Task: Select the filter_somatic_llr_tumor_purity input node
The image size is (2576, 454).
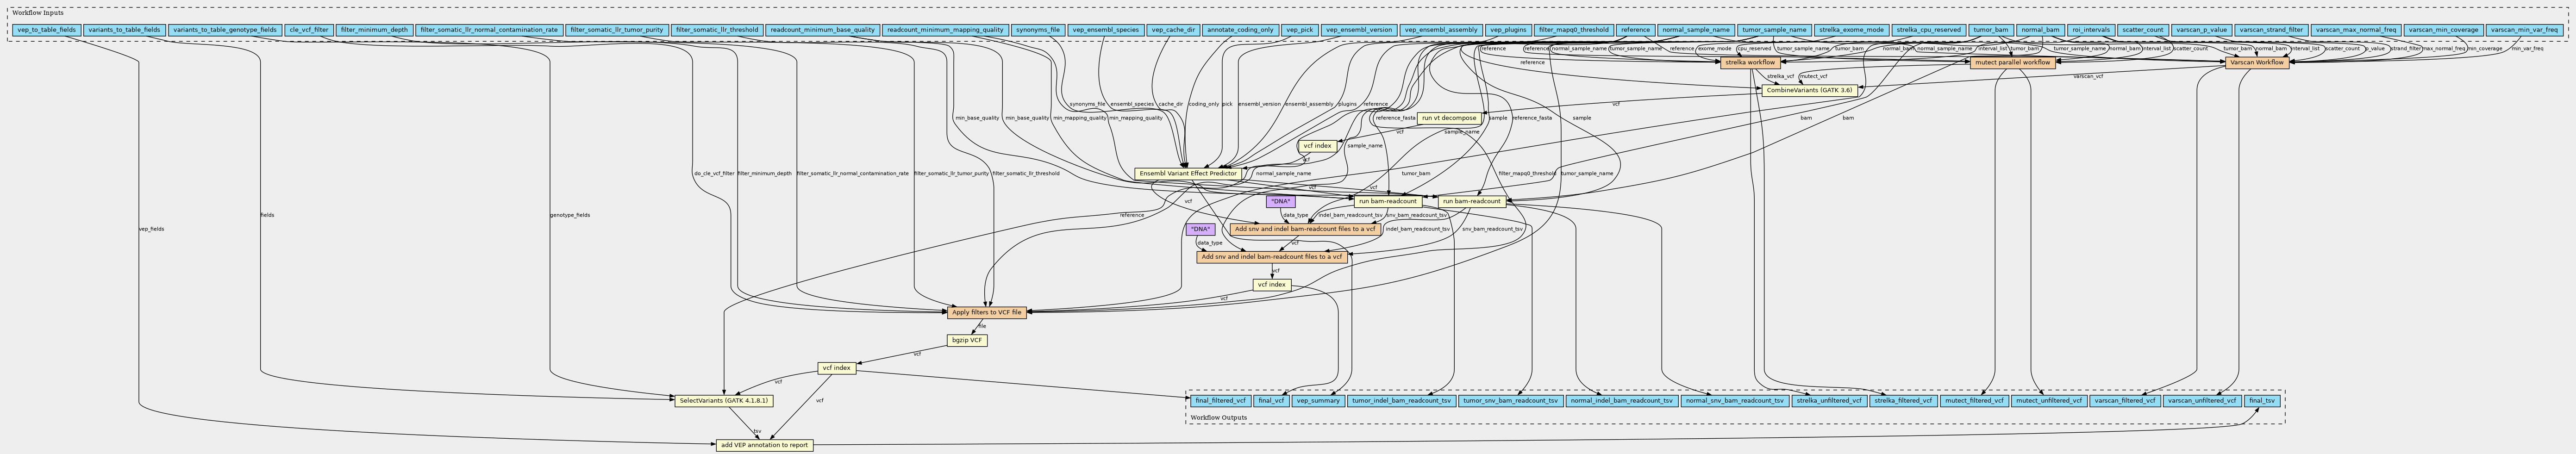Action: [616, 30]
